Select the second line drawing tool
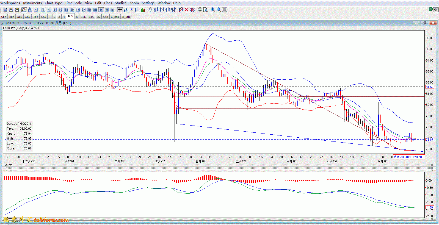Image resolution: width=439 pixels, height=225 pixels. (x=162, y=10)
